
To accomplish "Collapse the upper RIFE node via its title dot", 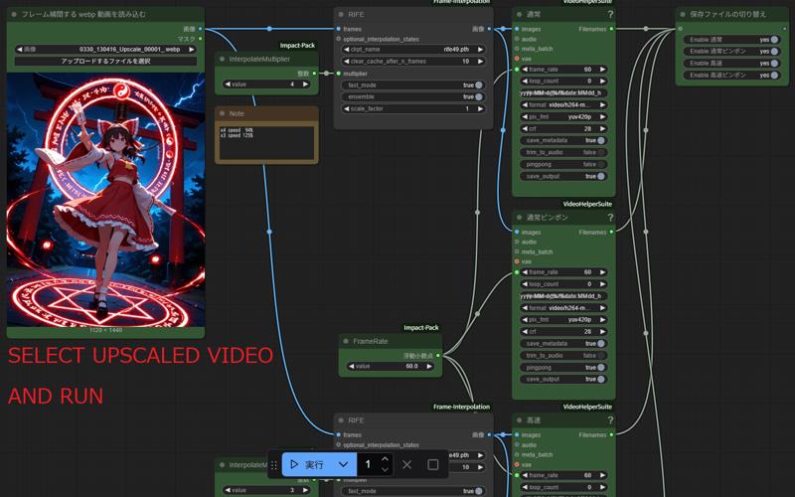I will (x=341, y=15).
